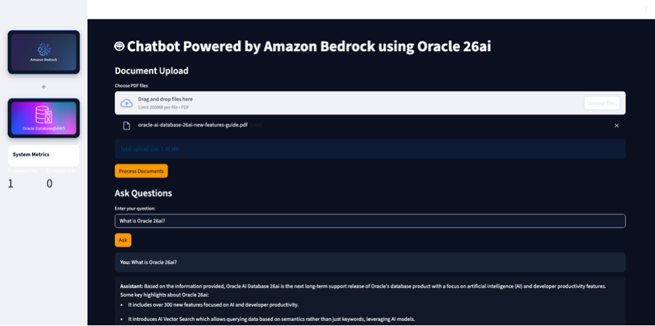Click the Process Documents button

point(141,171)
